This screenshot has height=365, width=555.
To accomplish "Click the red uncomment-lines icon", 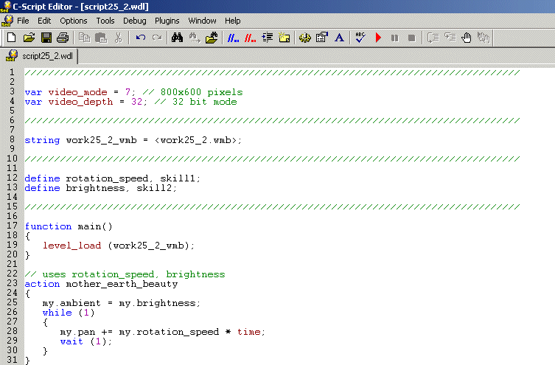I will [x=251, y=38].
